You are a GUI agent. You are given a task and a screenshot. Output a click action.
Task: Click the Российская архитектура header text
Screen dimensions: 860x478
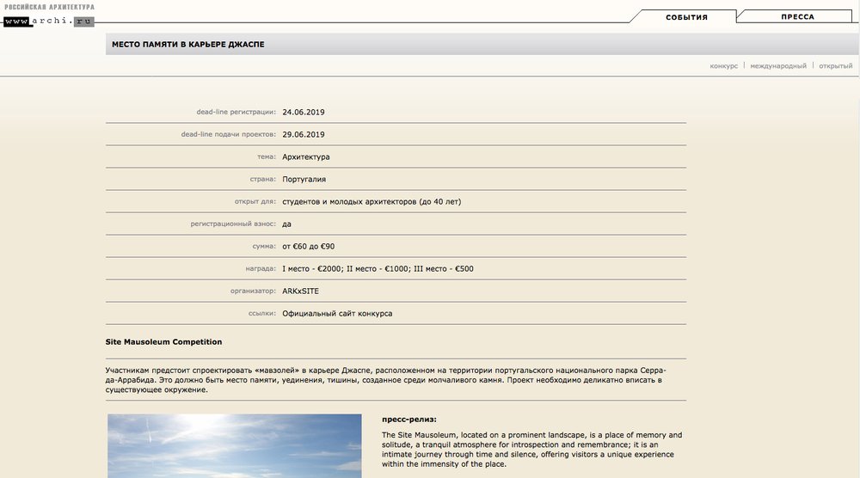tap(49, 7)
